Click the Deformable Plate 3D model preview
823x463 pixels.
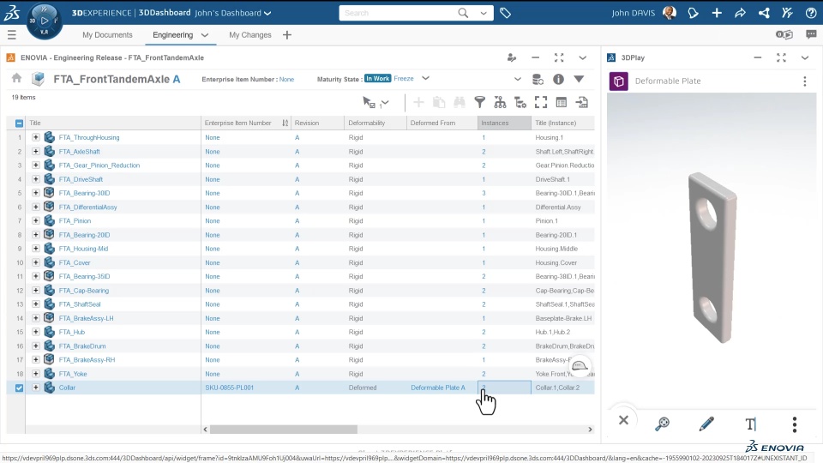[712, 257]
